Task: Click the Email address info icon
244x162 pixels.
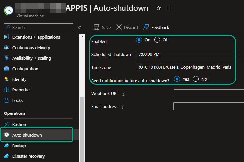Action: tap(122, 107)
